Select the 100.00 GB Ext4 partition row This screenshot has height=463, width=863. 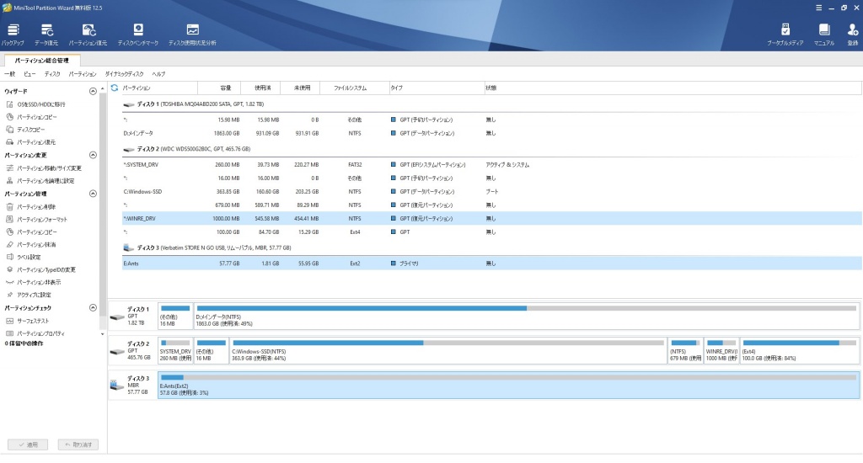491,232
